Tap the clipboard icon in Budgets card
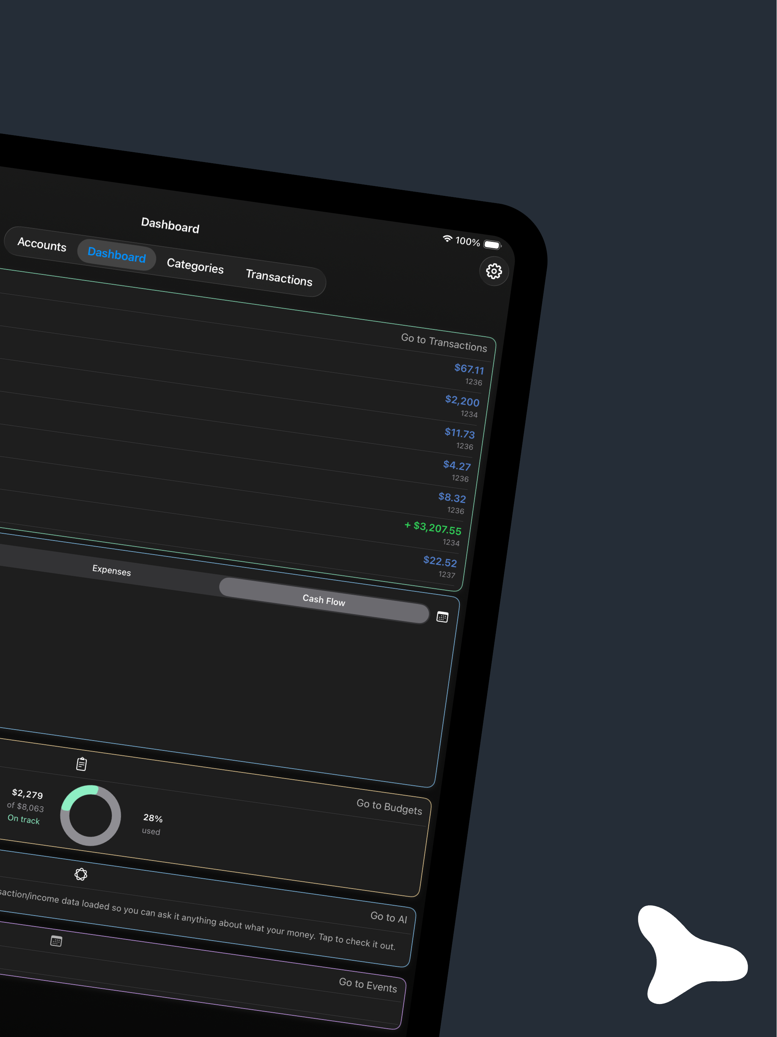 tap(82, 764)
